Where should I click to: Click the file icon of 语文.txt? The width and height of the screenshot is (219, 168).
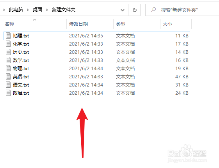coord(8,85)
